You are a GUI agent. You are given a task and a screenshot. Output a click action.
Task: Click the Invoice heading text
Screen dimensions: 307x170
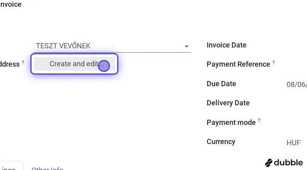click(x=11, y=5)
